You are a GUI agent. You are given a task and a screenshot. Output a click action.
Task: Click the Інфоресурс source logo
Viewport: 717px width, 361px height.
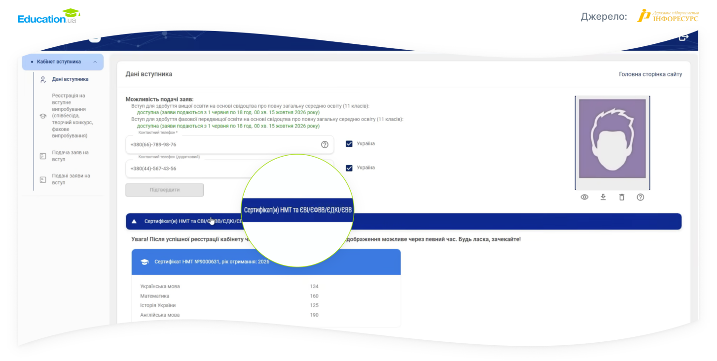[x=668, y=16]
